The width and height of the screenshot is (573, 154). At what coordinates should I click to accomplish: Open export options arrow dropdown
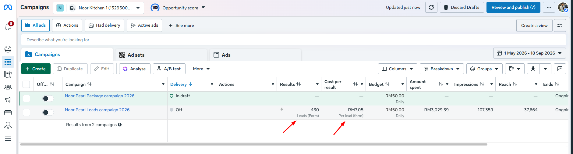coord(545,69)
